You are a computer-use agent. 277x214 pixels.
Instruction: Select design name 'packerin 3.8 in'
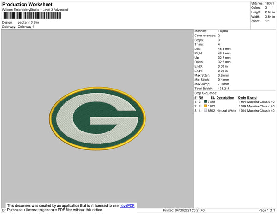tap(29, 23)
